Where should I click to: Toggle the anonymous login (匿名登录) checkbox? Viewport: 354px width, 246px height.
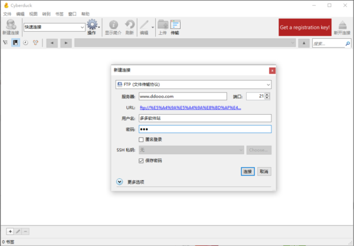[141, 139]
